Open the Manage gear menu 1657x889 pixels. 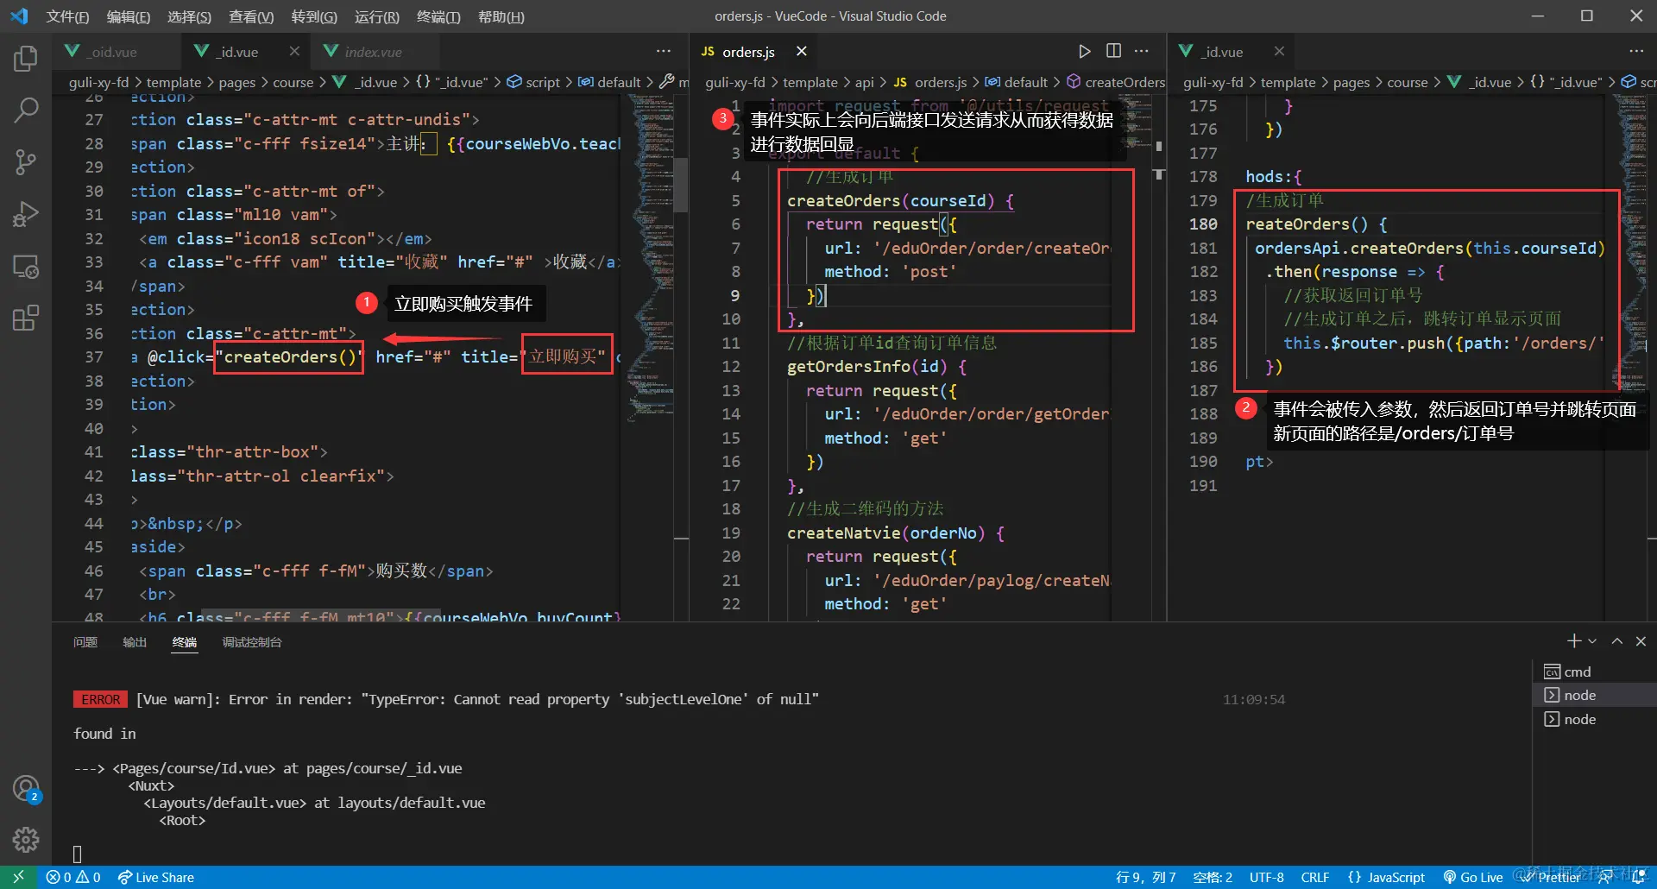point(26,839)
